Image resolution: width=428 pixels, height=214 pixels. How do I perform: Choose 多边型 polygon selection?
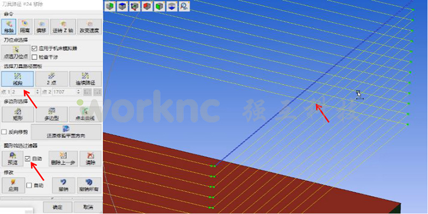(x=51, y=114)
